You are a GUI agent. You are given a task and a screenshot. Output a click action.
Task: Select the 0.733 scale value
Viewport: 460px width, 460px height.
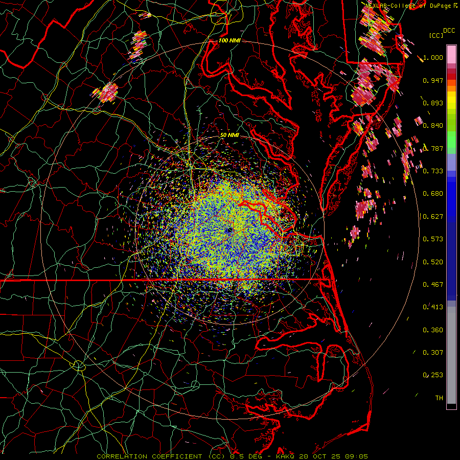pos(433,171)
